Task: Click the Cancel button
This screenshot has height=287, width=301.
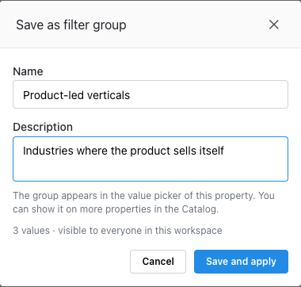Action: 158,262
